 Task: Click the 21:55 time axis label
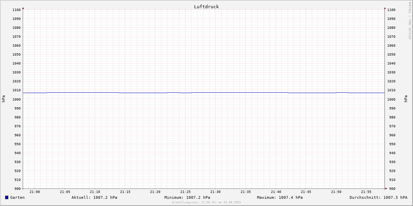click(x=366, y=192)
